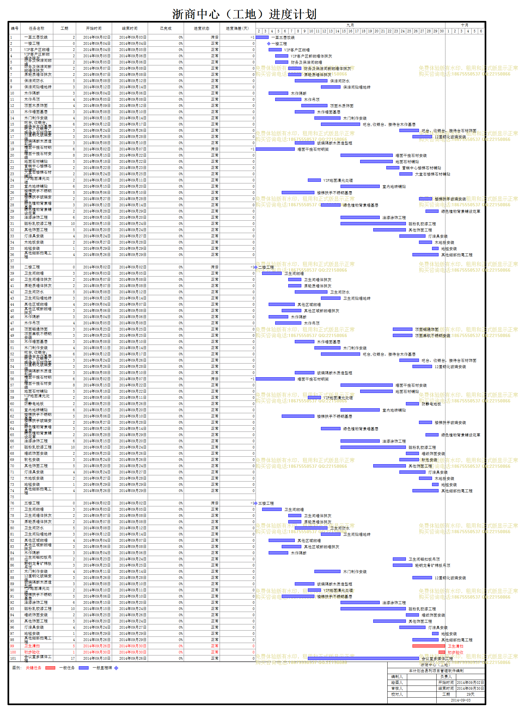Click the 顶面铝通饰面 Gantt bar
Viewport: 518px width, 712px height.
click(403, 329)
